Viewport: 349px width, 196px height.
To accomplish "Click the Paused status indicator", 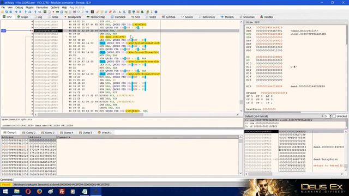I will point(6,185).
